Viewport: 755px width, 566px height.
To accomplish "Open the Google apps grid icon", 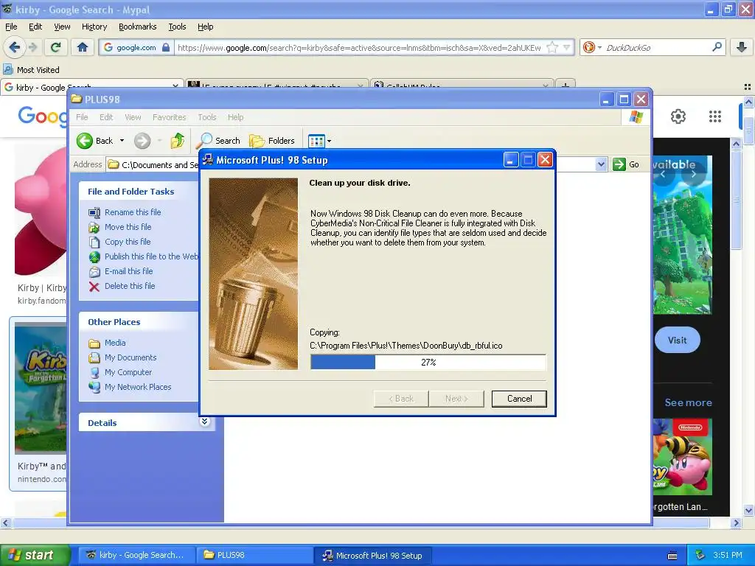I will click(715, 116).
